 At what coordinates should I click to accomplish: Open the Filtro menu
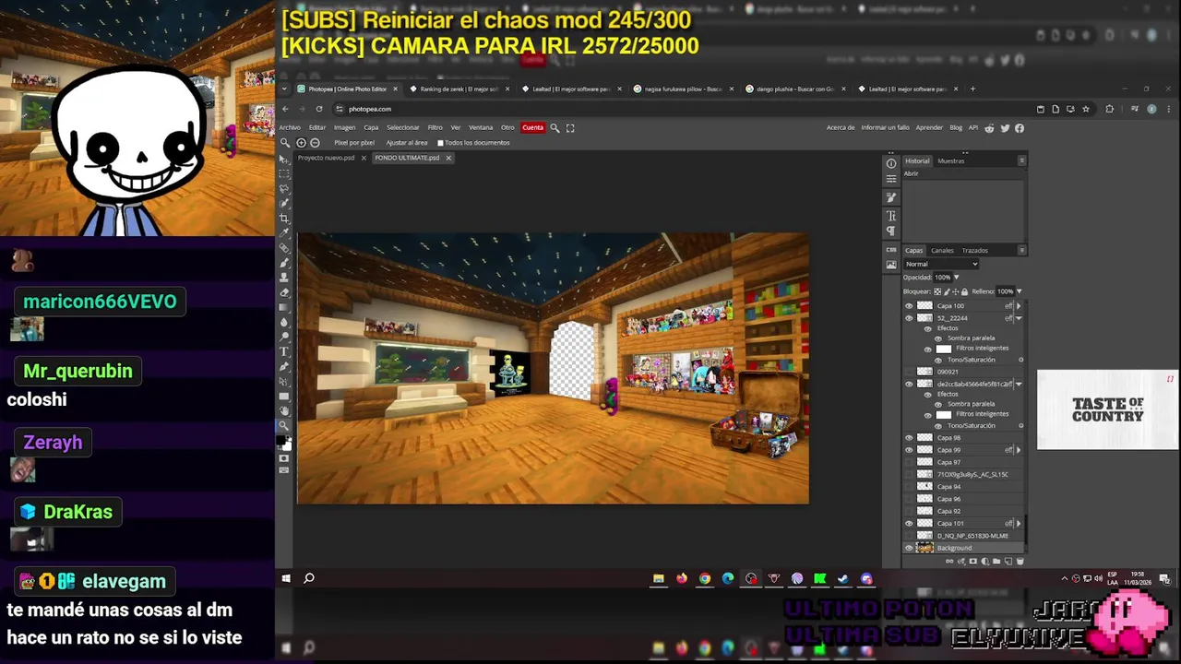click(x=435, y=128)
